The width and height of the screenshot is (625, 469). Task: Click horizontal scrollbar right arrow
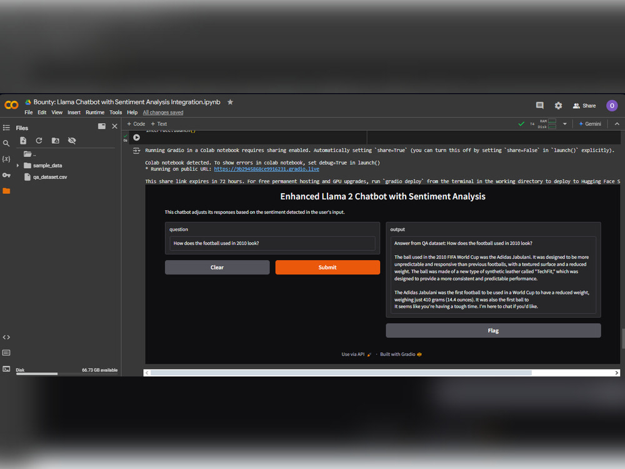[617, 373]
